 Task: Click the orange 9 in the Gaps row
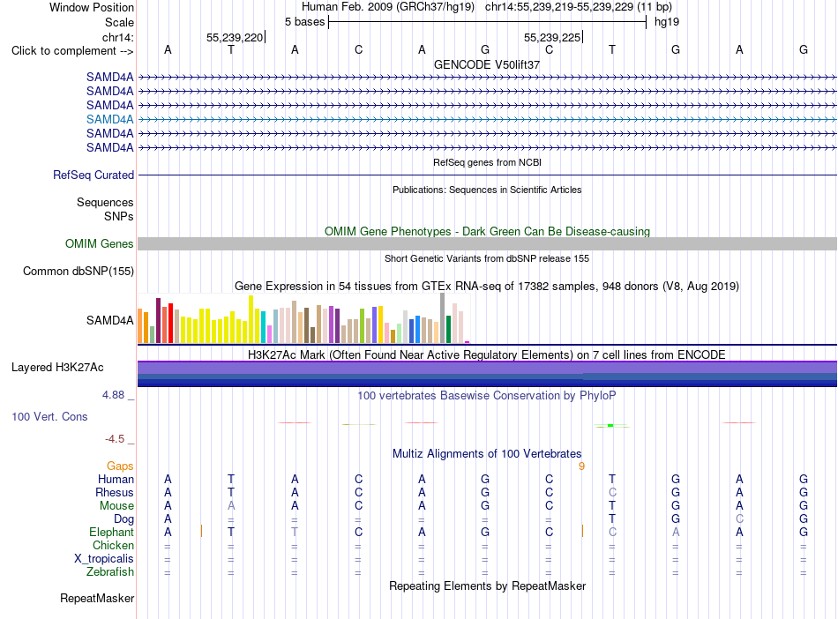coord(581,466)
